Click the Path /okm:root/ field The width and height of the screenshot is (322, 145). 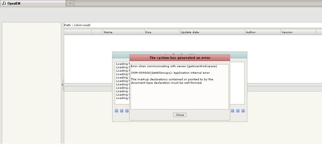pos(193,25)
